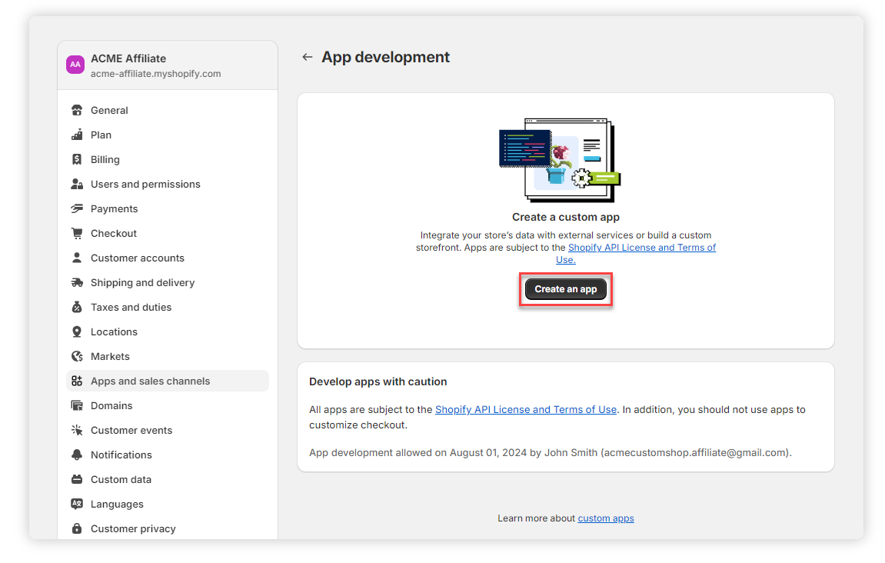The height and width of the screenshot is (563, 885).
Task: Click the ACME Affiliate store avatar
Action: pyautogui.click(x=75, y=65)
